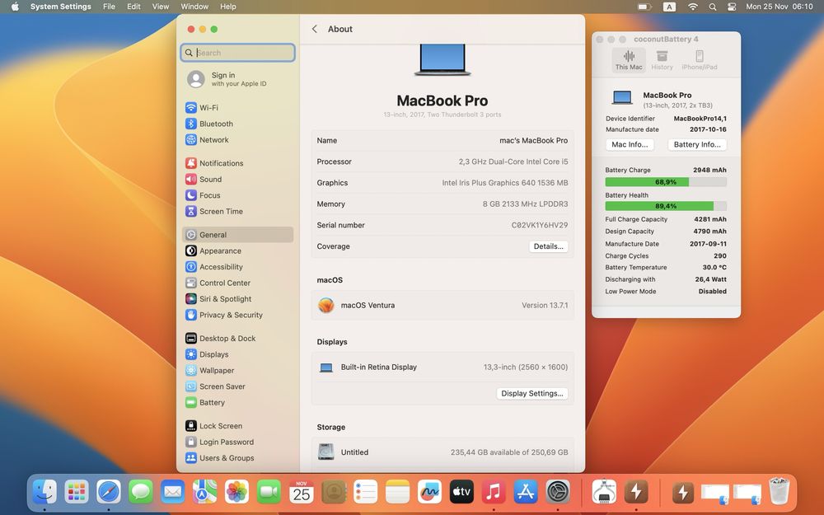
Task: Open Wallpaper settings
Action: coord(237,371)
